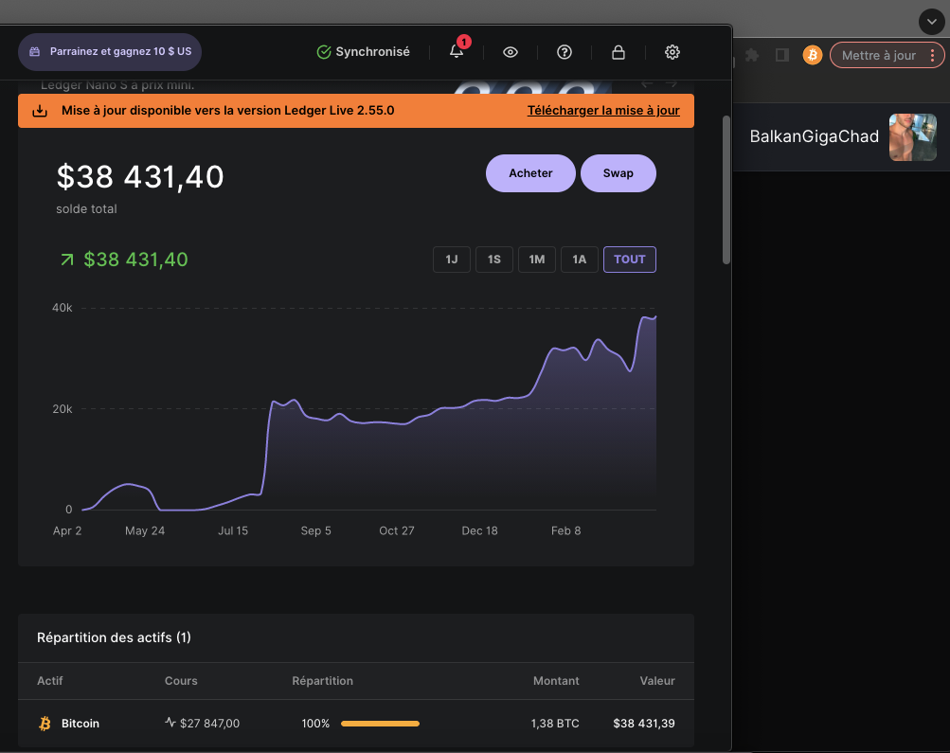The image size is (950, 753).
Task: Click the Synchronisé status indicator
Action: pyautogui.click(x=364, y=52)
